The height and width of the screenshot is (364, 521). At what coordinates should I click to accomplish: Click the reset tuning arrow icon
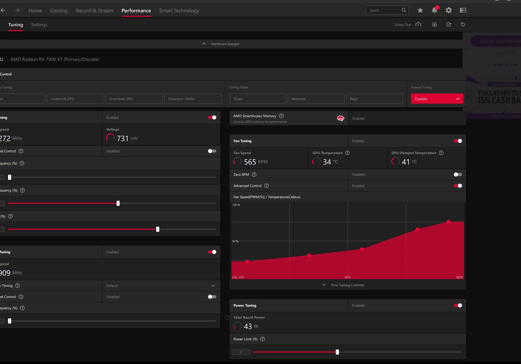click(x=463, y=24)
